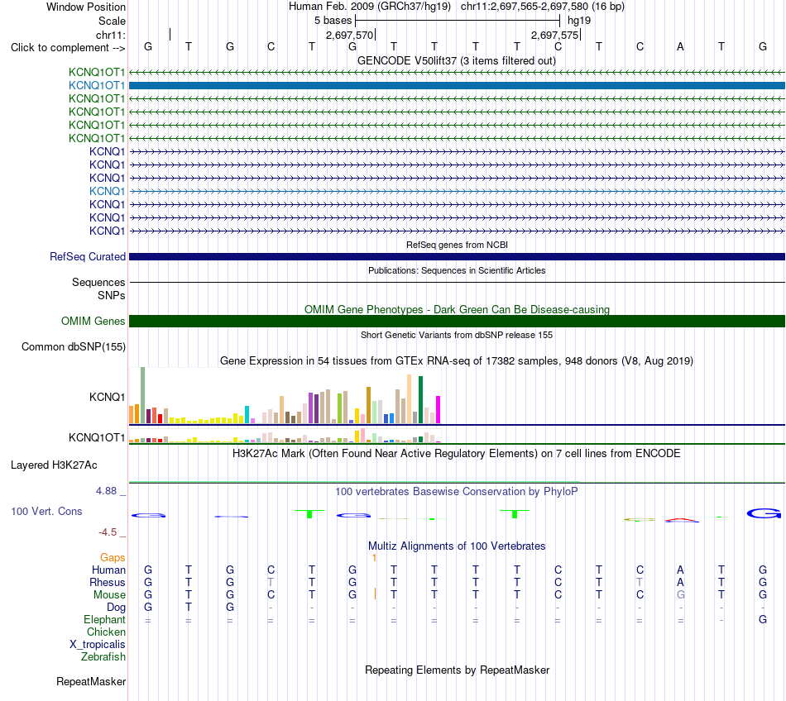This screenshot has height=701, width=786.
Task: Click the Rhesus species label
Action: click(x=108, y=582)
